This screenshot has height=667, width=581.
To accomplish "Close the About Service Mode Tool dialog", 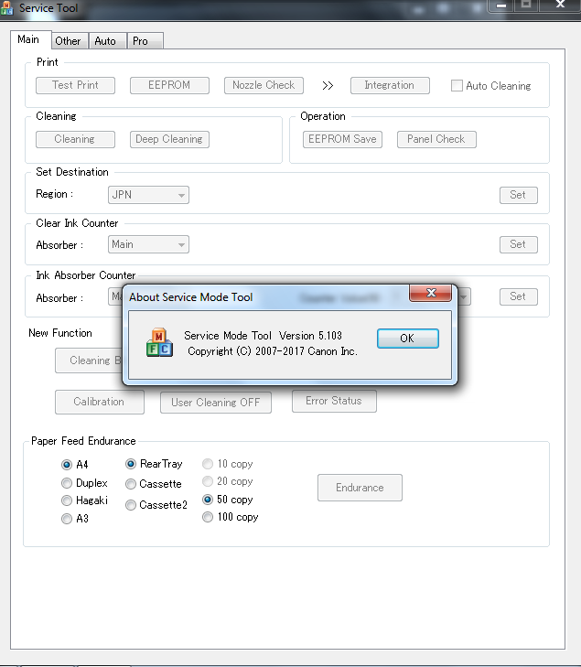I will pos(430,293).
